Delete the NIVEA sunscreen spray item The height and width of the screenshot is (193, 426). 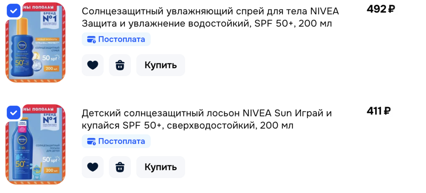click(x=120, y=65)
